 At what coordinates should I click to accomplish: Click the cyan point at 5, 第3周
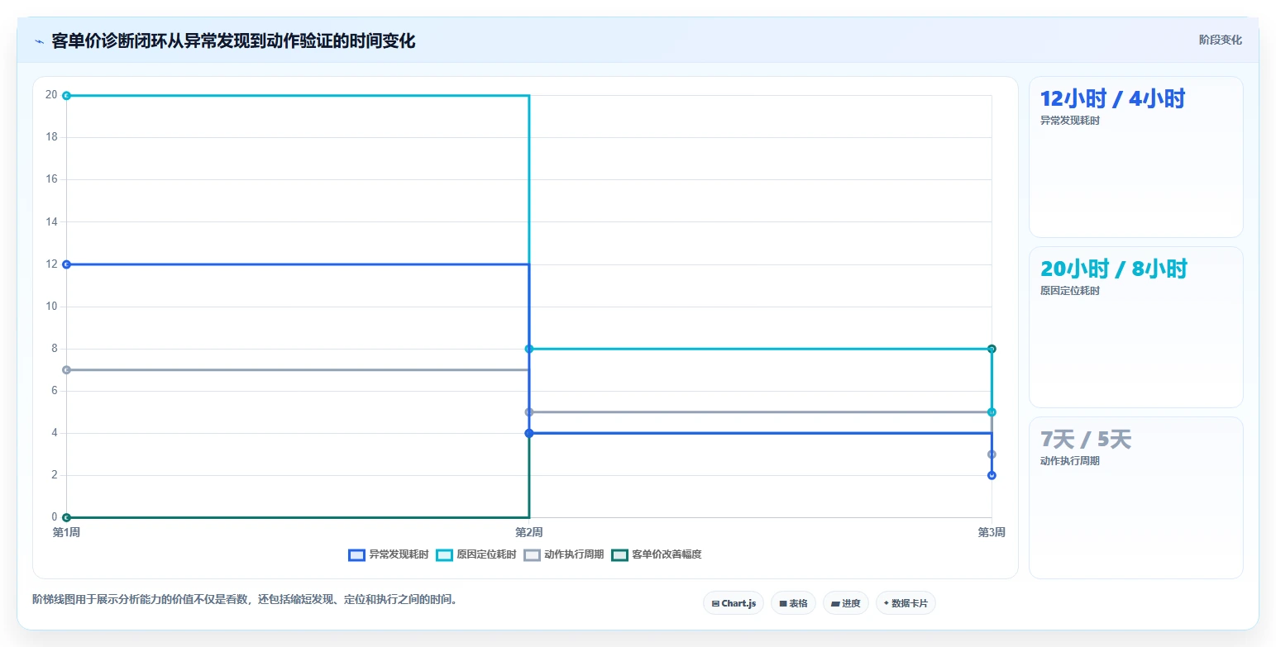click(x=992, y=412)
